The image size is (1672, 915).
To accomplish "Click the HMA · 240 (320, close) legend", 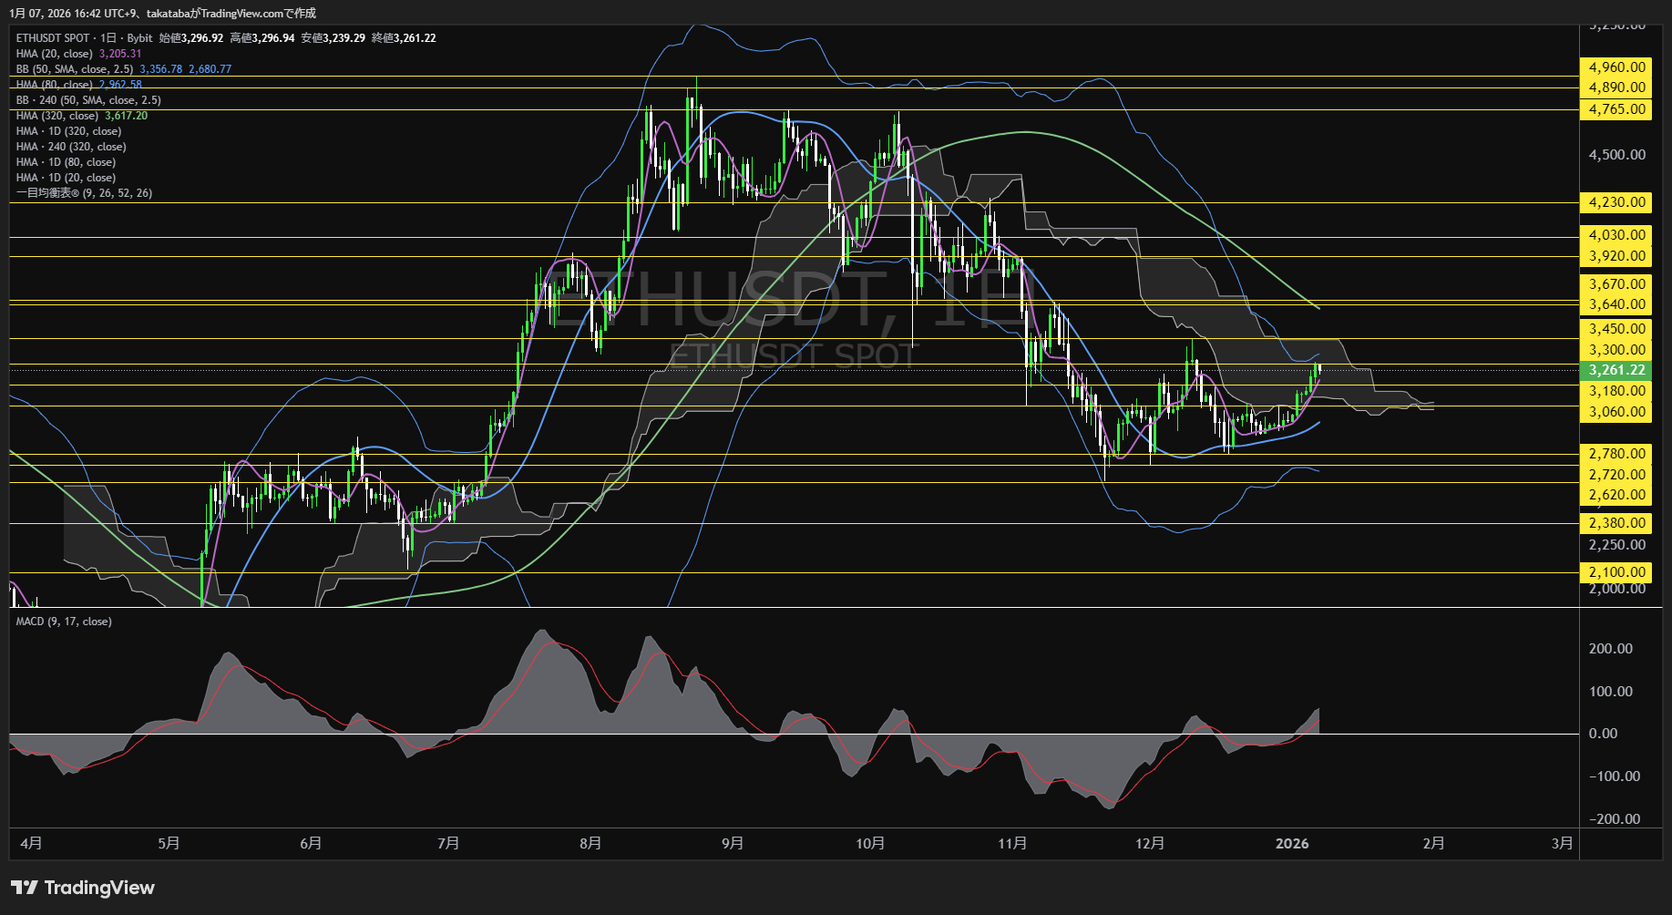I will pos(71,147).
